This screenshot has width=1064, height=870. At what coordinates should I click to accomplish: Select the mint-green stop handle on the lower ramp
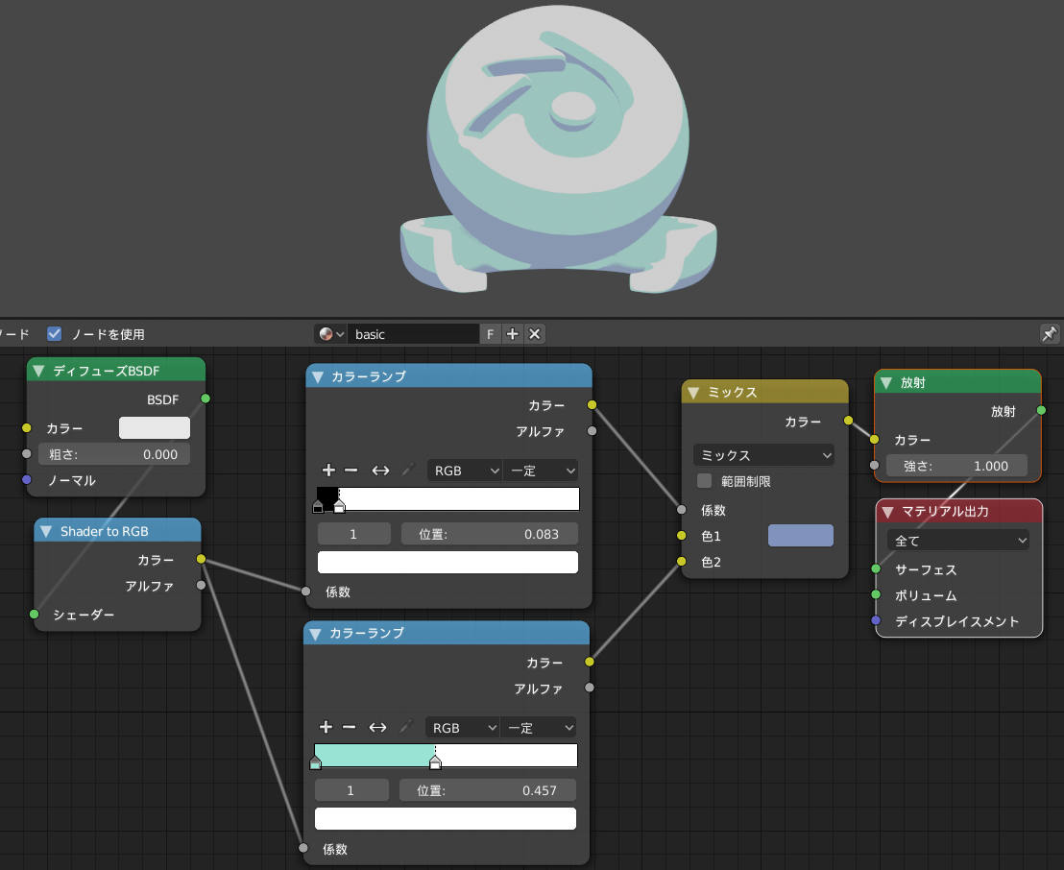[x=316, y=762]
